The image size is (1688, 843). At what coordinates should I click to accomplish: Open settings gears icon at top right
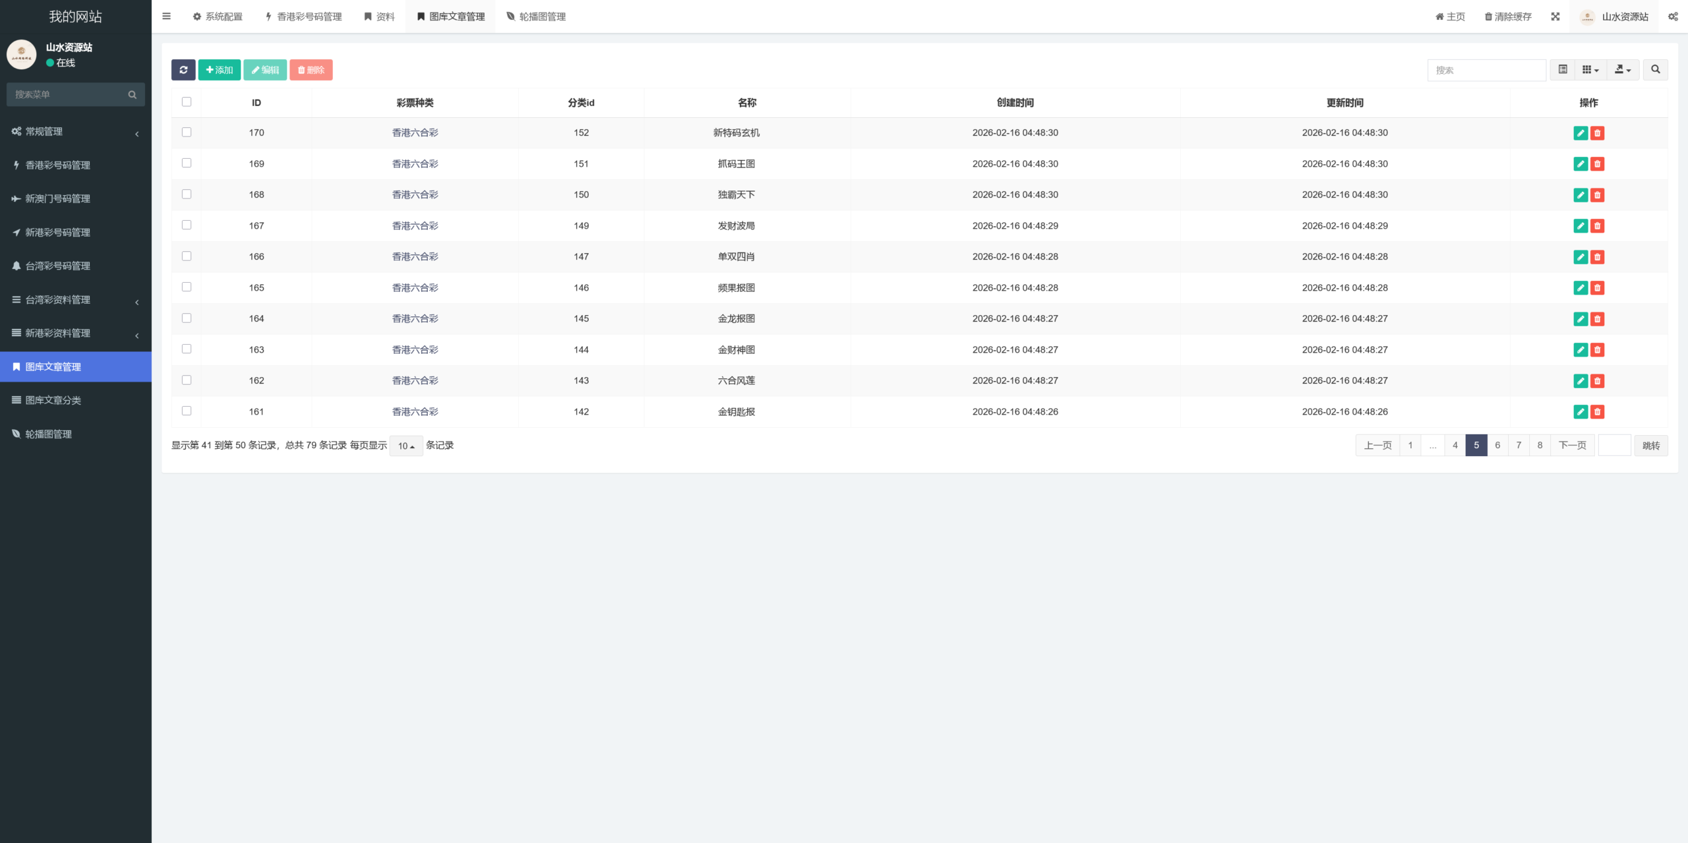coord(1673,16)
